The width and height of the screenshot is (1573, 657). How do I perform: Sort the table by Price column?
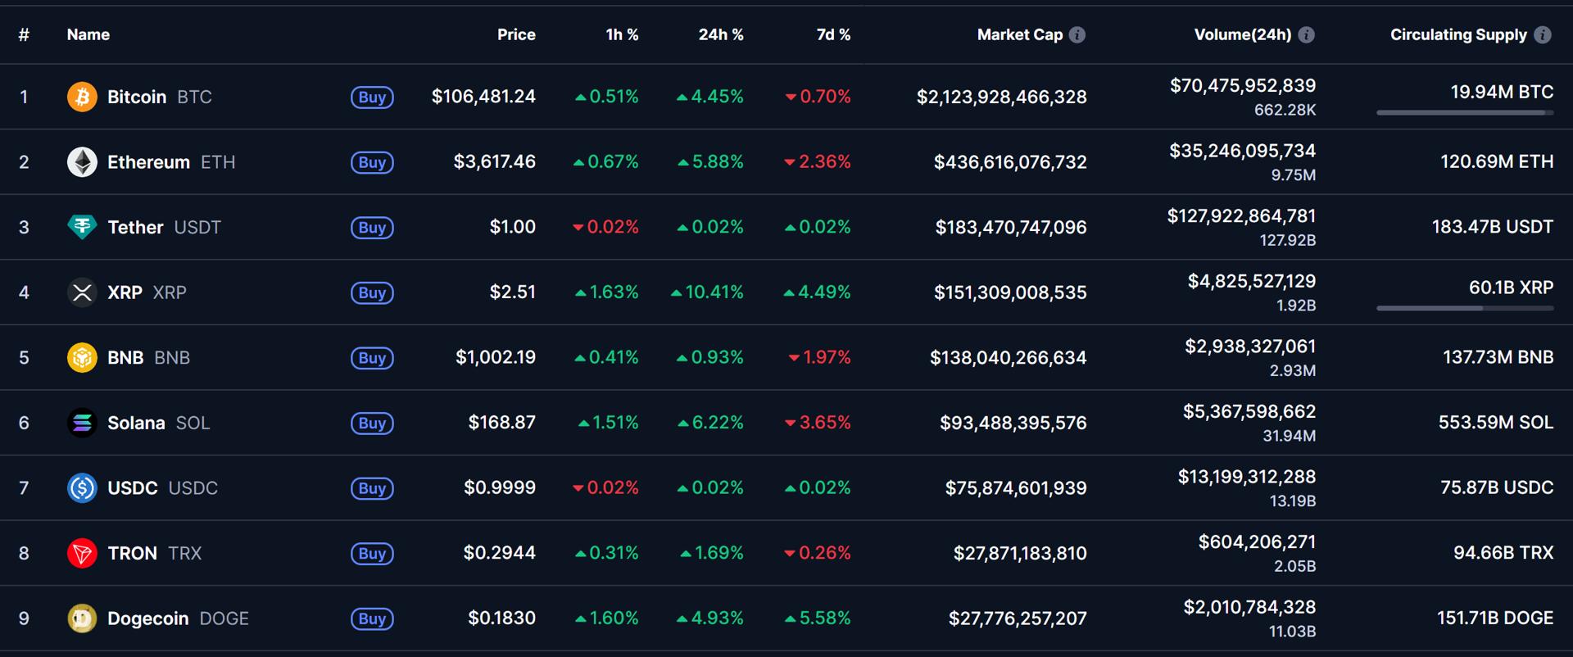pos(516,34)
